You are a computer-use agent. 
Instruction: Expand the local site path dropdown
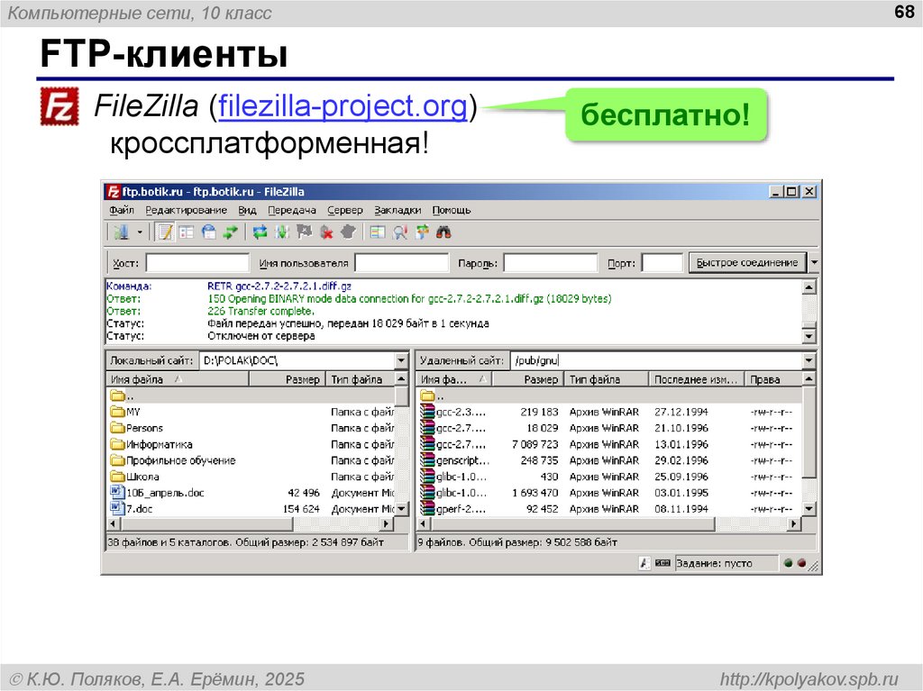coord(401,360)
